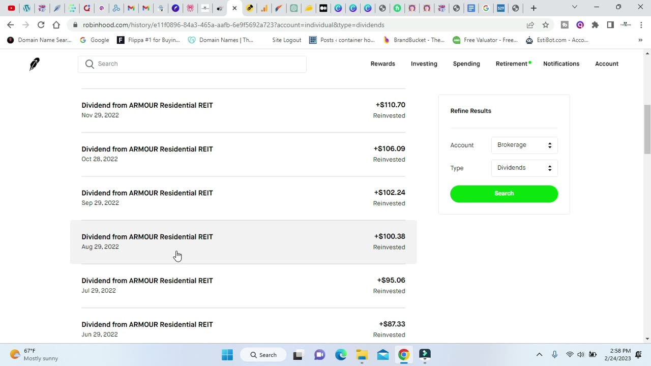
Task: Close the active Robinhood tab
Action: [234, 8]
